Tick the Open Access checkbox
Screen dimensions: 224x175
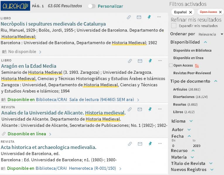(171, 65)
